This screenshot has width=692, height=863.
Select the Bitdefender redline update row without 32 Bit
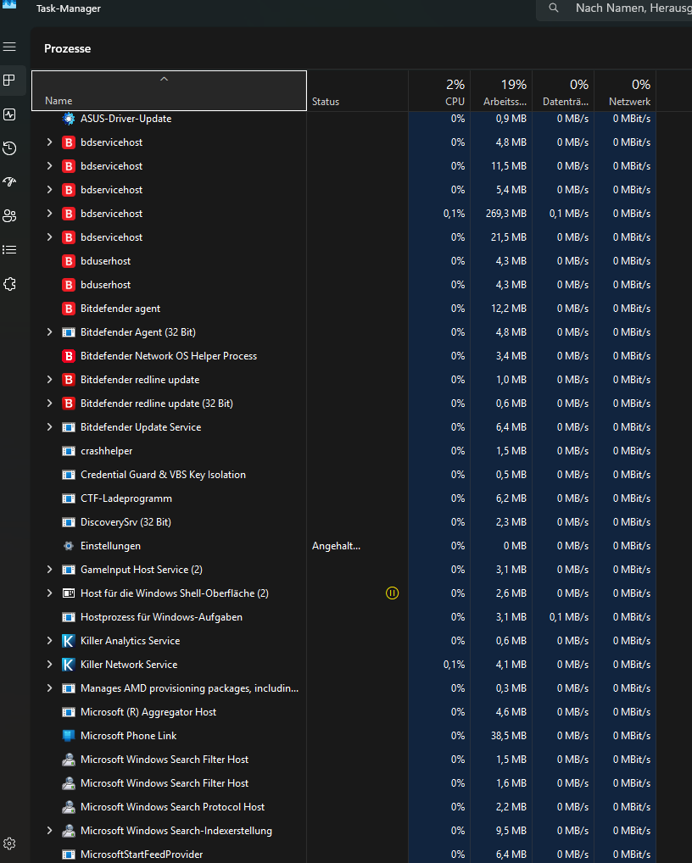343,379
